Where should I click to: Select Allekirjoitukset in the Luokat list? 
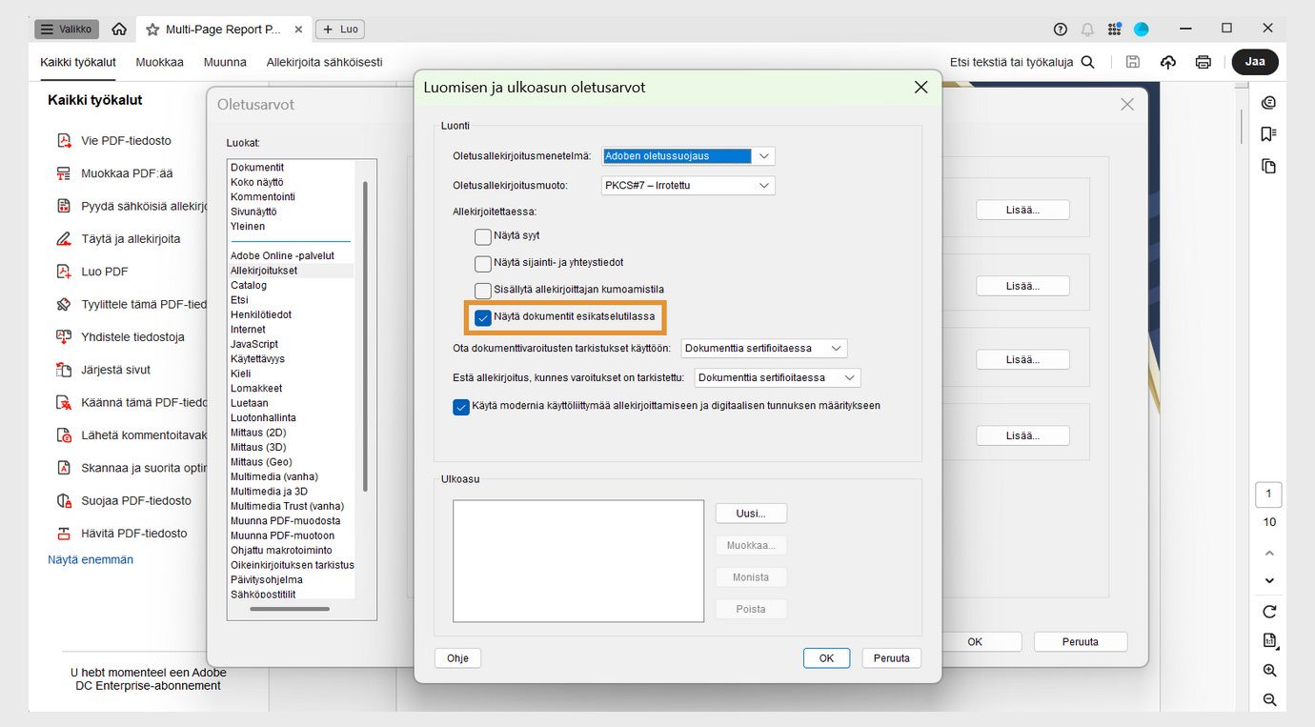(x=291, y=271)
